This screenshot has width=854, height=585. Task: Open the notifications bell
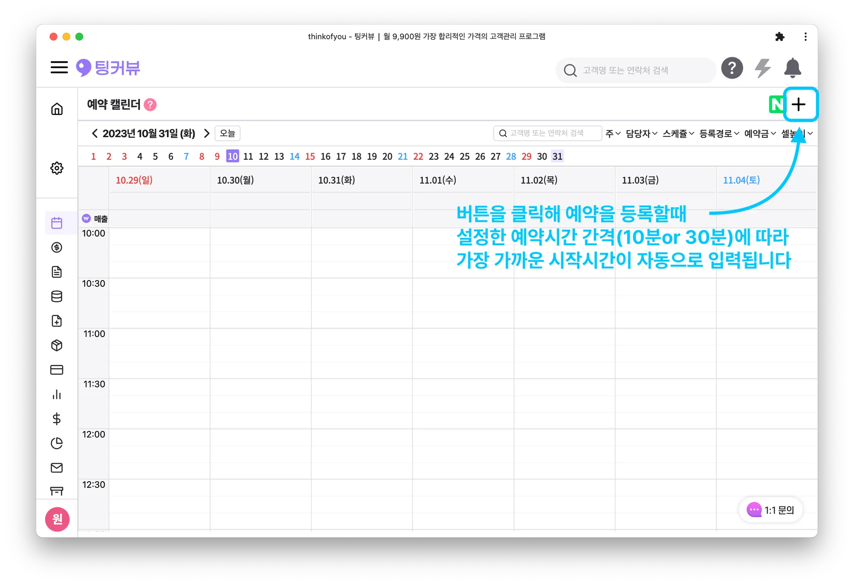click(792, 68)
